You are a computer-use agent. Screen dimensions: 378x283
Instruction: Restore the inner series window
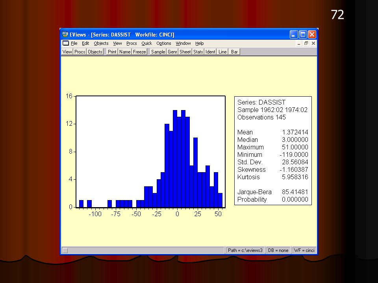306,43
